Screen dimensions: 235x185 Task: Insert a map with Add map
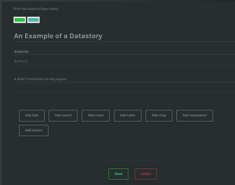pyautogui.click(x=159, y=115)
